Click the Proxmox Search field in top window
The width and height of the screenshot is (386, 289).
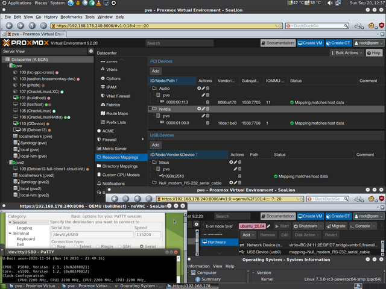[x=180, y=43]
